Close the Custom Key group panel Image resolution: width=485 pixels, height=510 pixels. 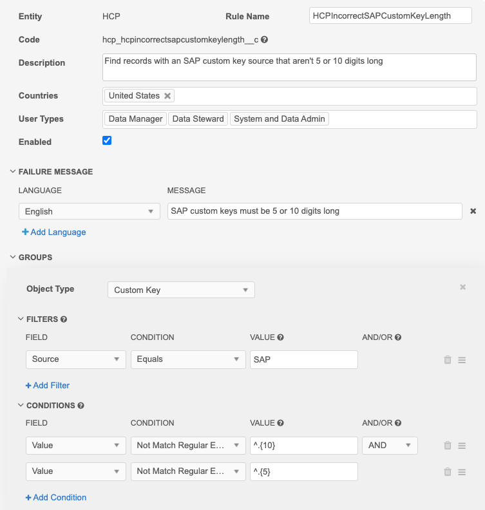pyautogui.click(x=462, y=287)
